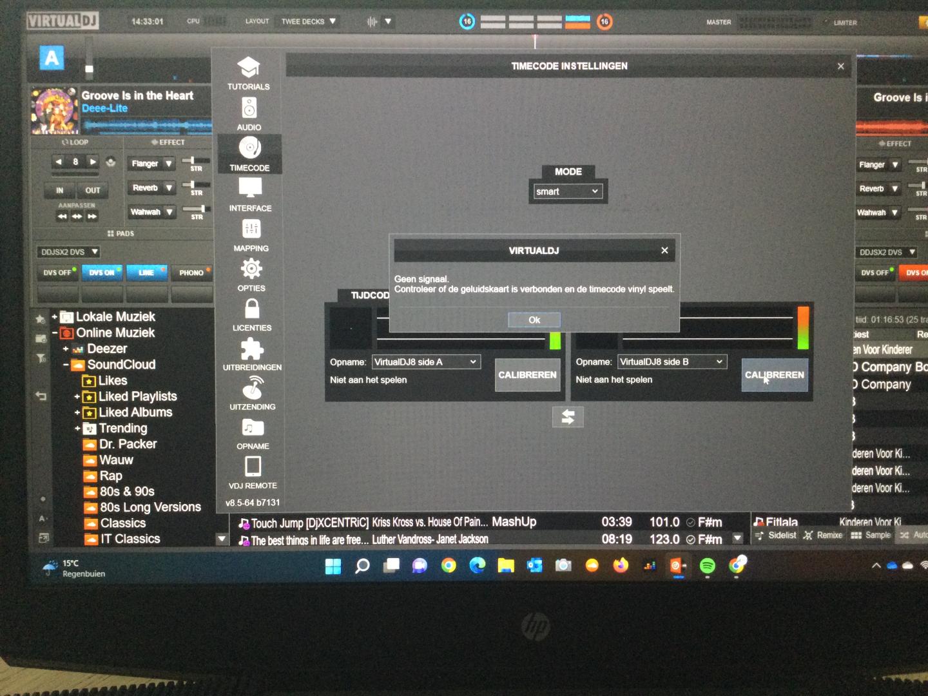The image size is (928, 696).
Task: Click Ok in the Geen signaal dialog
Action: pyautogui.click(x=534, y=320)
